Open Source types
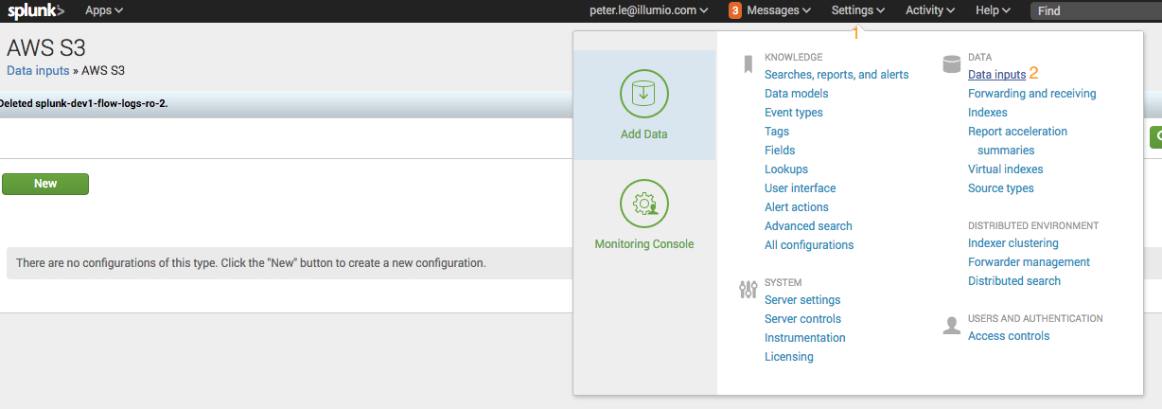1162x409 pixels. (1001, 188)
